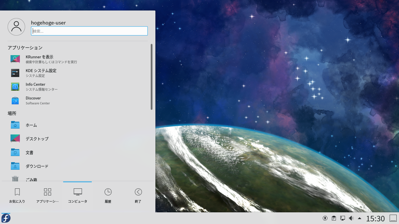Open the 終了 leave tab
The image size is (399, 224).
138,196
